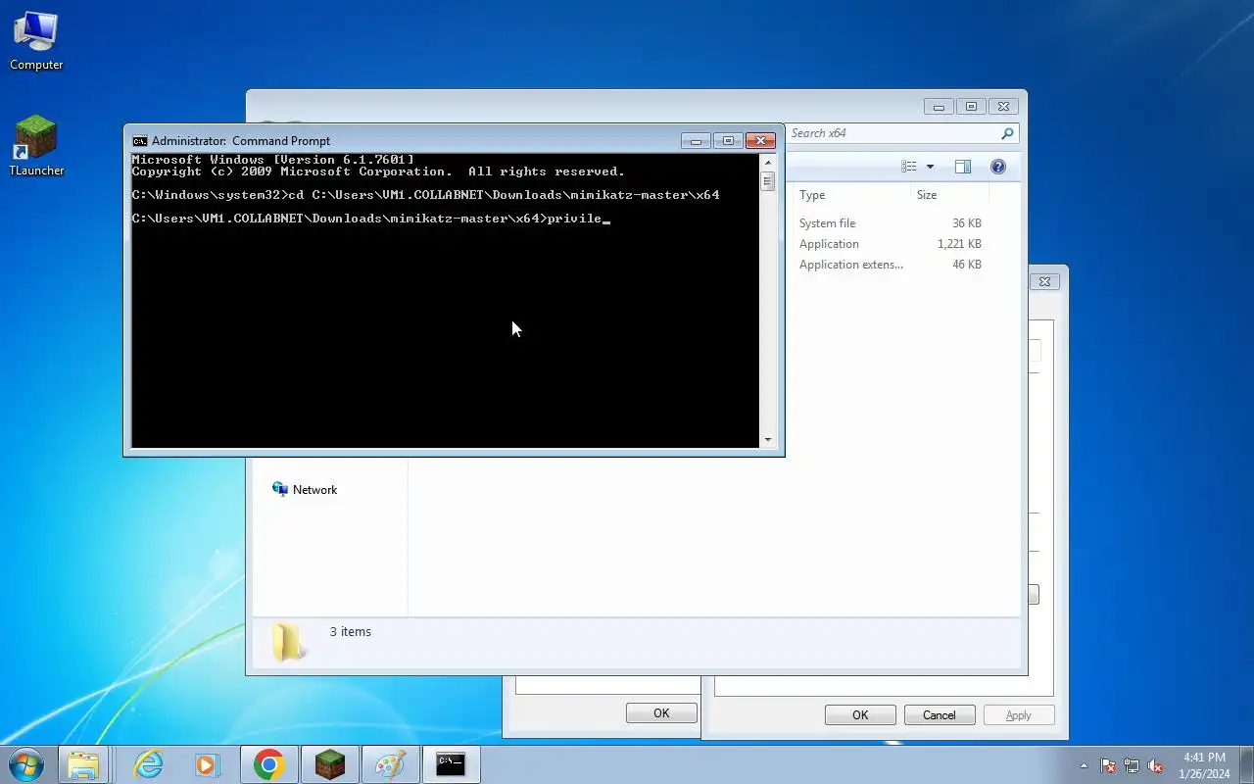Select the System file row in Explorer
The image size is (1254, 784).
click(890, 223)
